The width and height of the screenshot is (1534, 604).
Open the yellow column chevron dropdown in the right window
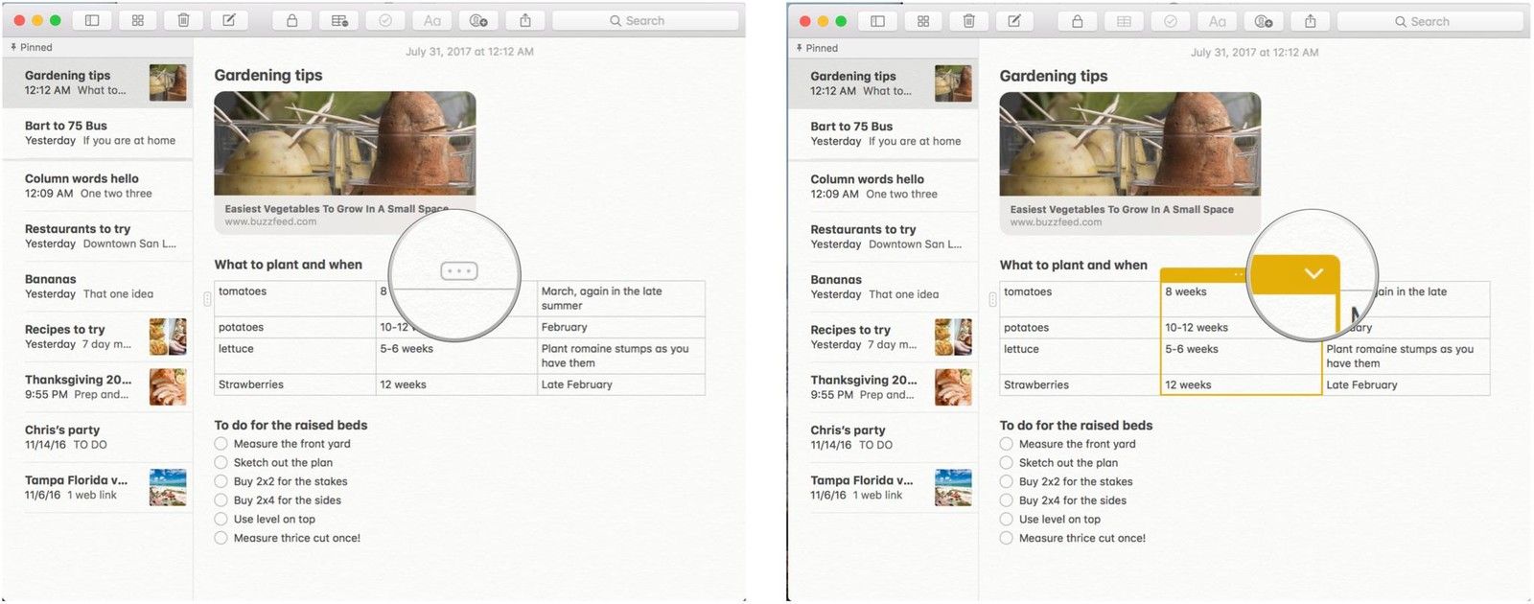point(1313,273)
